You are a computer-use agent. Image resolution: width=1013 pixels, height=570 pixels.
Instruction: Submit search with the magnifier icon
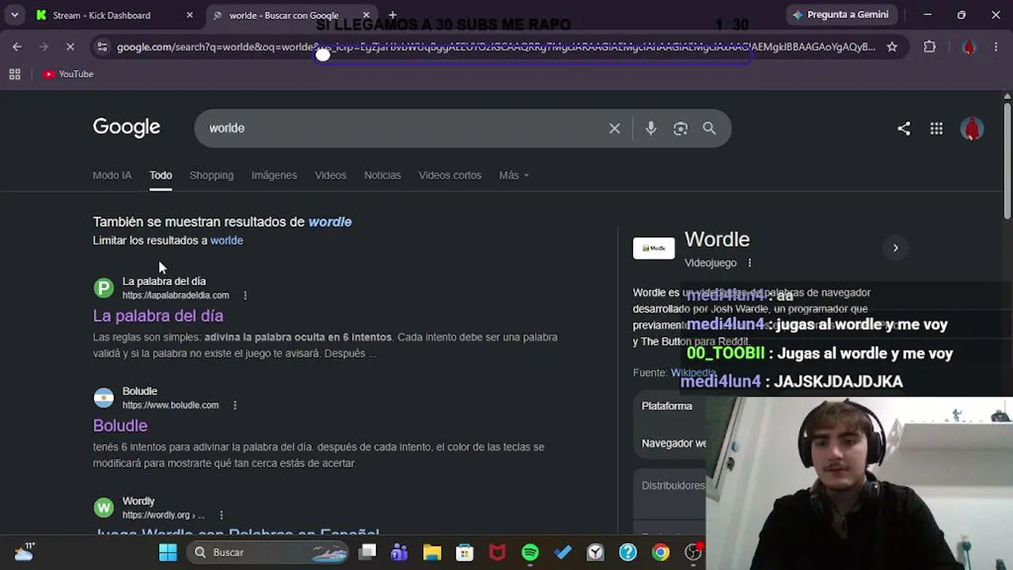coord(709,128)
